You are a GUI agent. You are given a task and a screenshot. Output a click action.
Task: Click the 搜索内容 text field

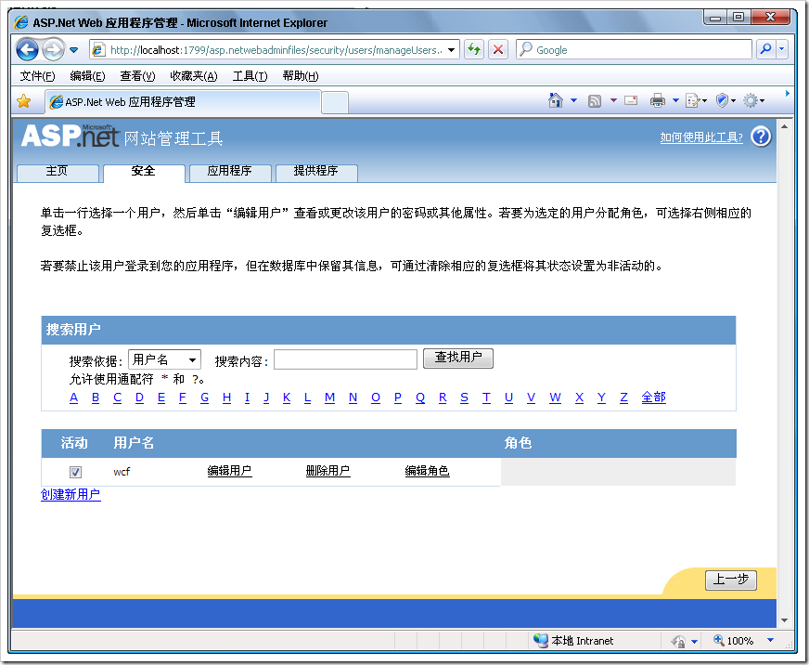pos(345,359)
